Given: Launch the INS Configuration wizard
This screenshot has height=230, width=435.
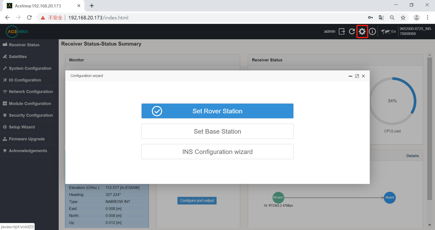Looking at the screenshot, I should coord(217,152).
